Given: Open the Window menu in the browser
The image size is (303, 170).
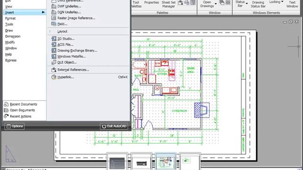Looking at the screenshot, I should pyautogui.click(x=11, y=48).
